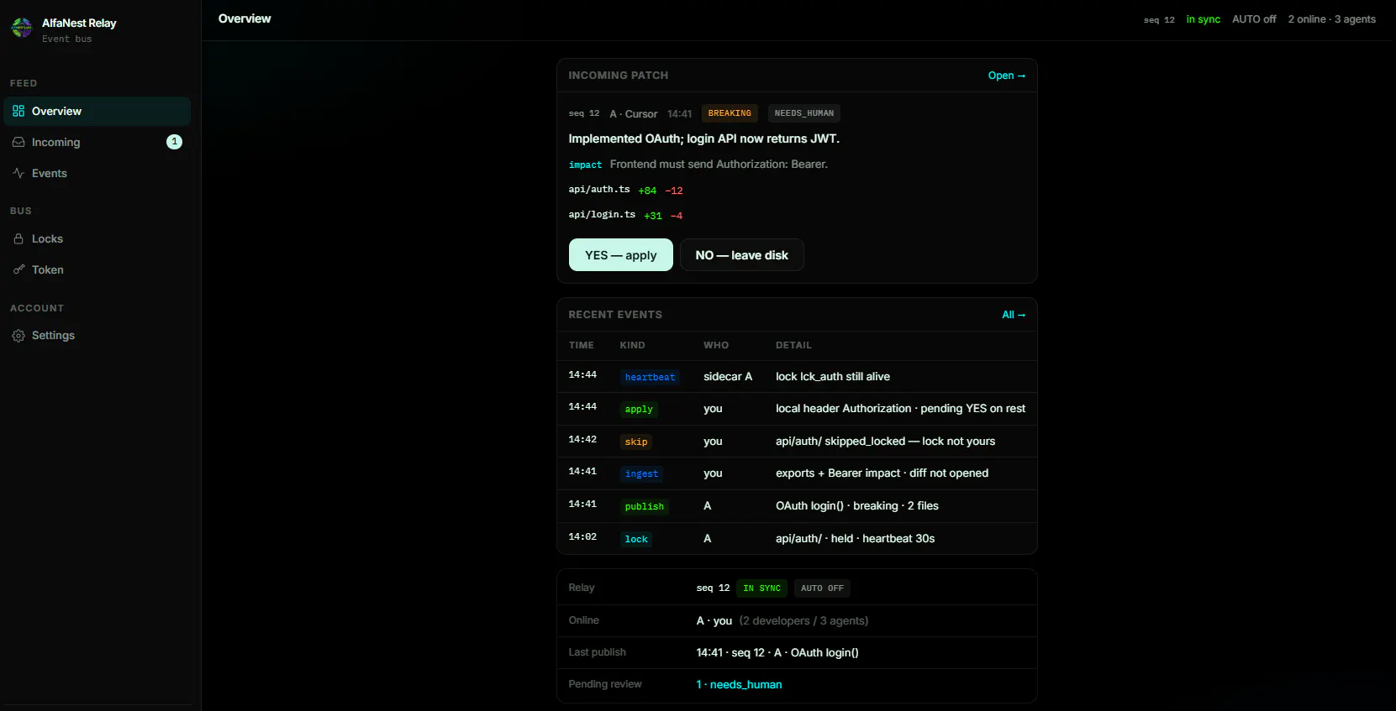Click the 'seq 12' label in top header
The width and height of the screenshot is (1396, 711).
pos(1159,20)
